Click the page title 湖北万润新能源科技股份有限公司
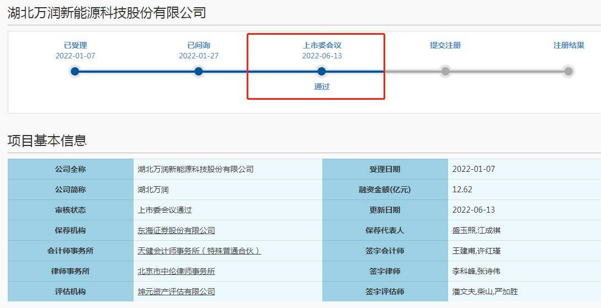 [107, 13]
